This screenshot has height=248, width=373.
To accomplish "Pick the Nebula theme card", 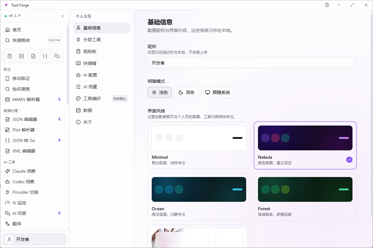I will 305,145.
